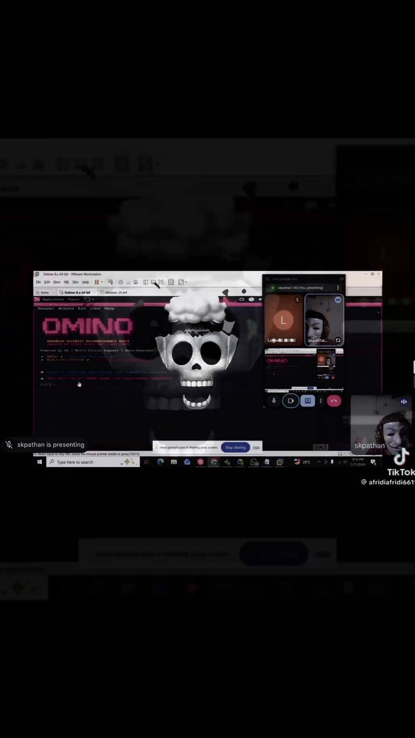Toggle the Meet camera button
The width and height of the screenshot is (415, 738).
point(291,401)
